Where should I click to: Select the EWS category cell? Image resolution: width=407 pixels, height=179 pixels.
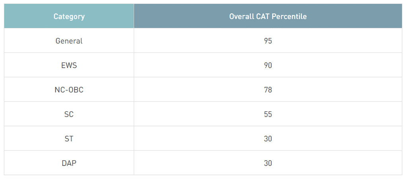[69, 65]
